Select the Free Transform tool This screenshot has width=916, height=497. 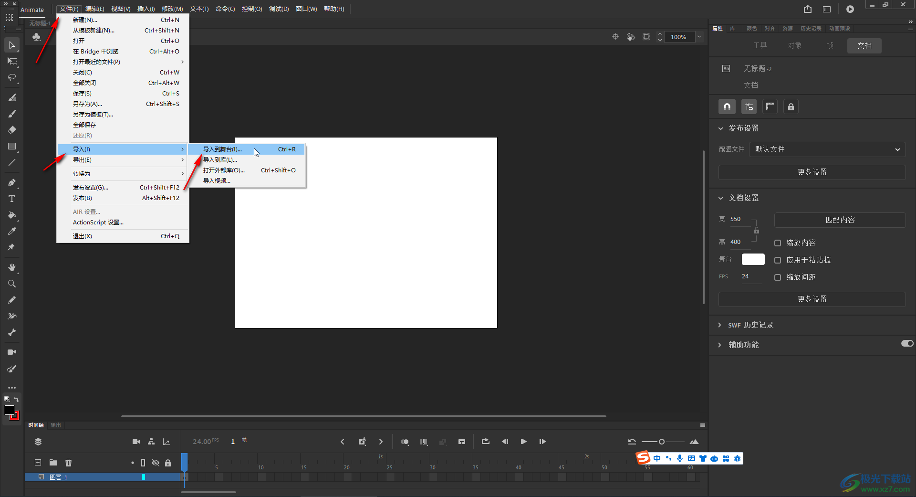click(12, 61)
